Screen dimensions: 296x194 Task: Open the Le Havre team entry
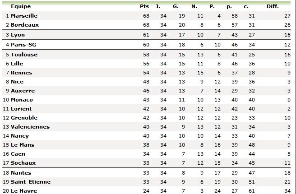click(24, 191)
